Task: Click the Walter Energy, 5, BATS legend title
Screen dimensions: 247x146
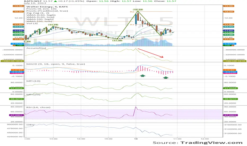Action: click(47, 7)
